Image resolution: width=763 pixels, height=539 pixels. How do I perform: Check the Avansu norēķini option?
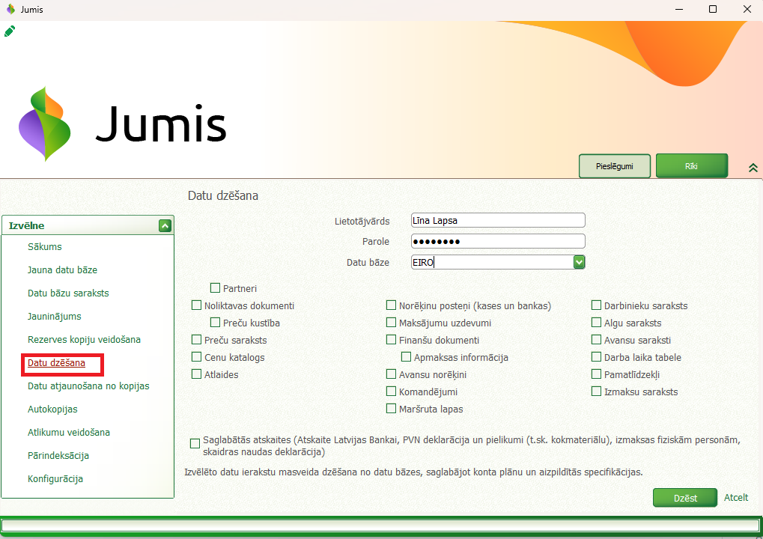(391, 374)
